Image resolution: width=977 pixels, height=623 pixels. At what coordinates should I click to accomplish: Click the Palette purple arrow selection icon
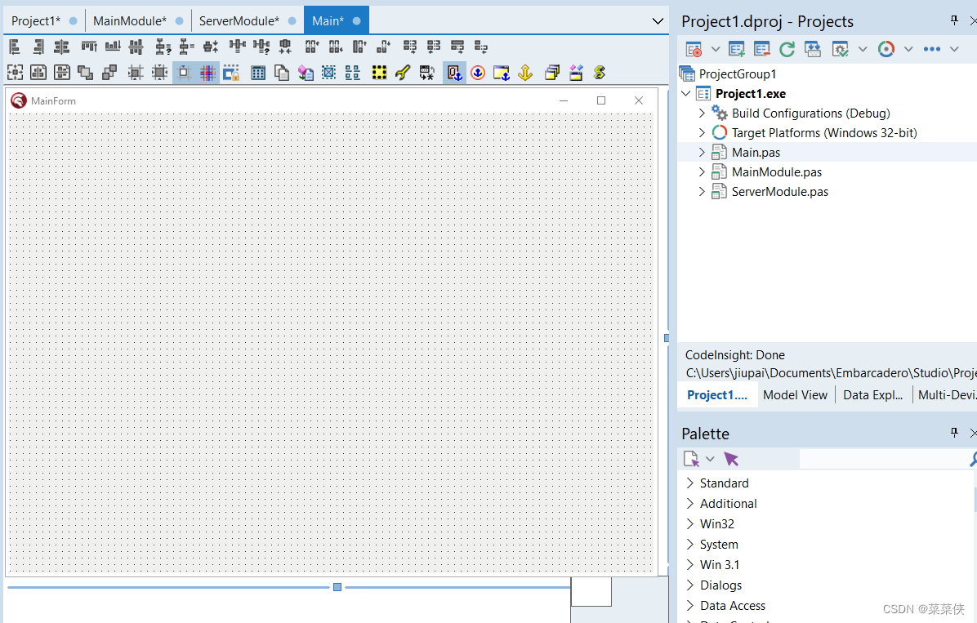[x=731, y=459]
